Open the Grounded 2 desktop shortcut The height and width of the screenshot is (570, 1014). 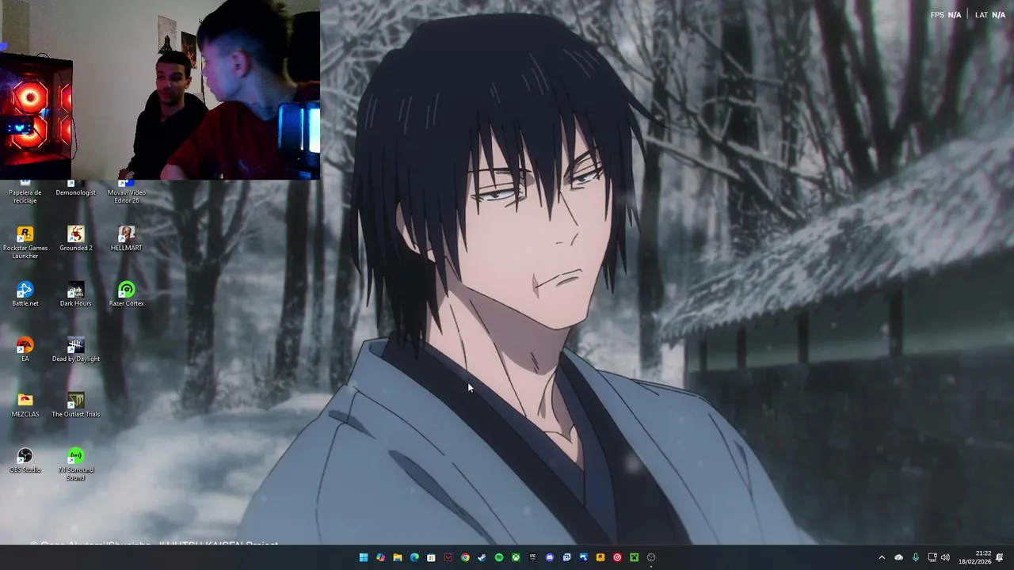(x=76, y=238)
